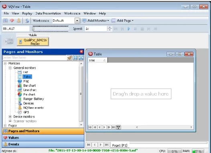Decrease replay speed with down stepper
Screen dimensions: 211x153
pos(110,30)
